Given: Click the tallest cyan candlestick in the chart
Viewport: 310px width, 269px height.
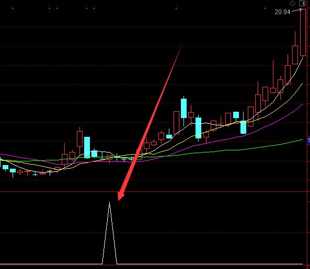Looking at the screenshot, I should click(x=183, y=109).
